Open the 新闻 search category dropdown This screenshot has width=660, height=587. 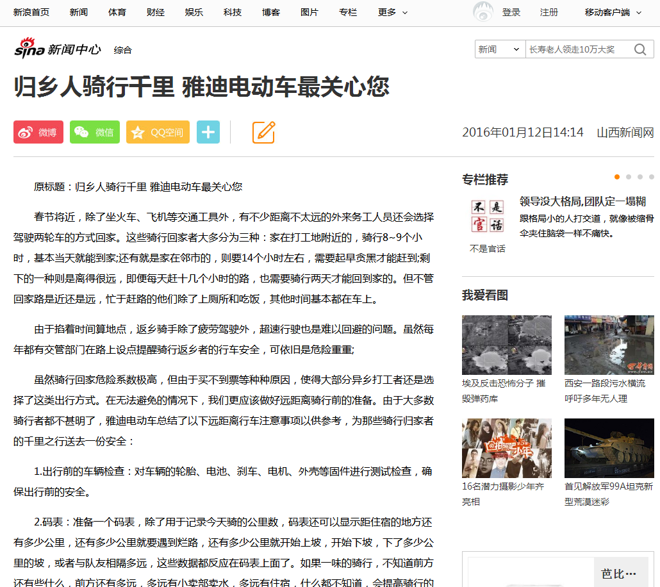click(500, 49)
